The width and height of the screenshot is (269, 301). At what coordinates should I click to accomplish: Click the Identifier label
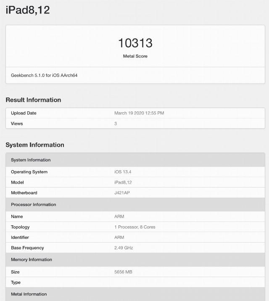[x=20, y=238]
